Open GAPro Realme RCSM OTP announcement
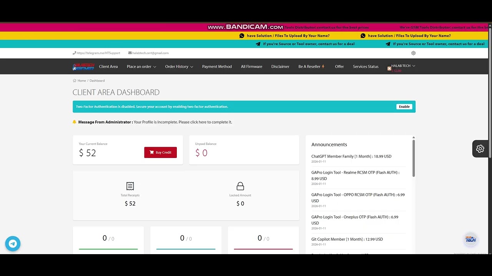Viewport: 492px width, 276px height. tap(356, 176)
